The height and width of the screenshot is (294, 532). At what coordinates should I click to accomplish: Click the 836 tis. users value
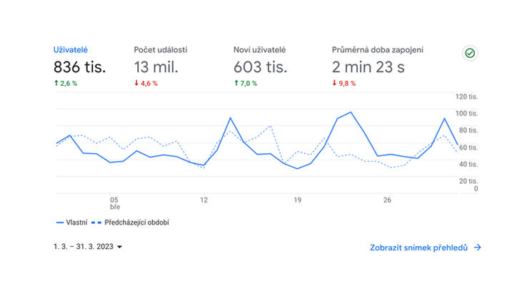tap(79, 67)
